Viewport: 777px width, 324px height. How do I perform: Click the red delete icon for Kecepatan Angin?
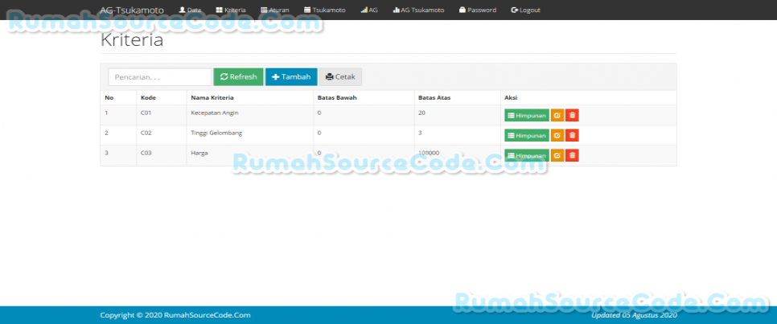(572, 115)
